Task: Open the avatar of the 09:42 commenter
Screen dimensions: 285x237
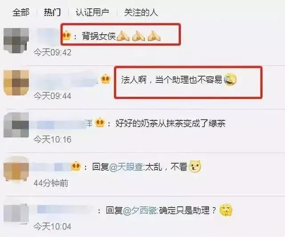Action: click(16, 40)
